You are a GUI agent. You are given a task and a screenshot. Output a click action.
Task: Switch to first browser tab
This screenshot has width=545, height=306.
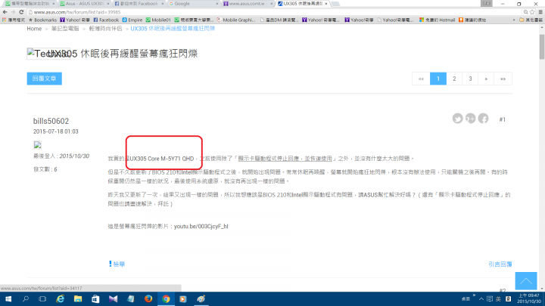pos(30,4)
